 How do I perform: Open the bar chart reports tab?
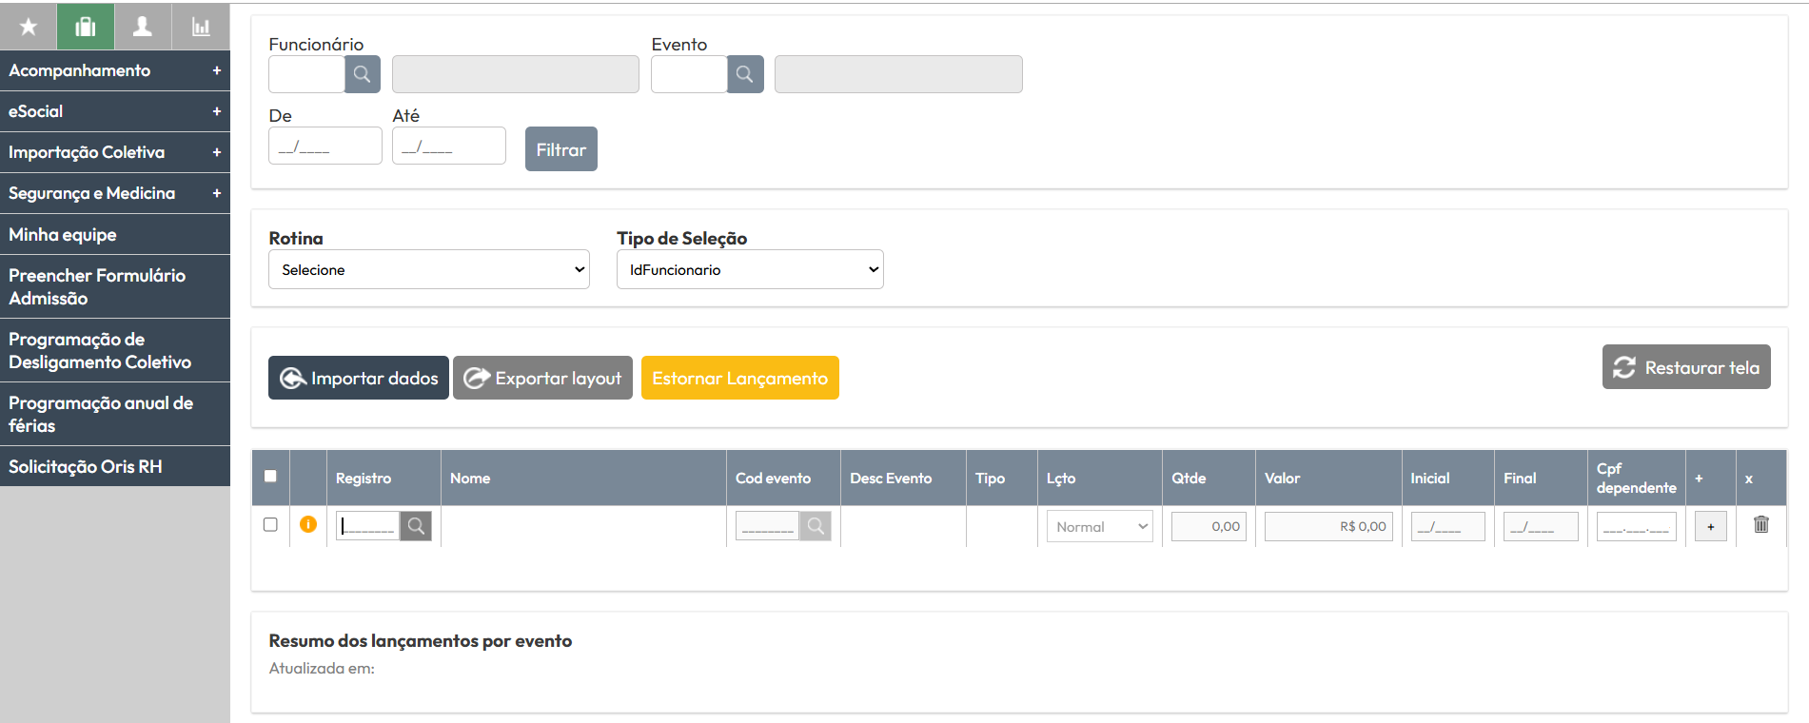(x=201, y=27)
